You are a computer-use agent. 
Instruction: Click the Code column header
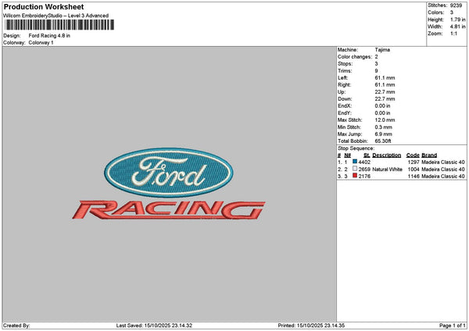pos(413,155)
